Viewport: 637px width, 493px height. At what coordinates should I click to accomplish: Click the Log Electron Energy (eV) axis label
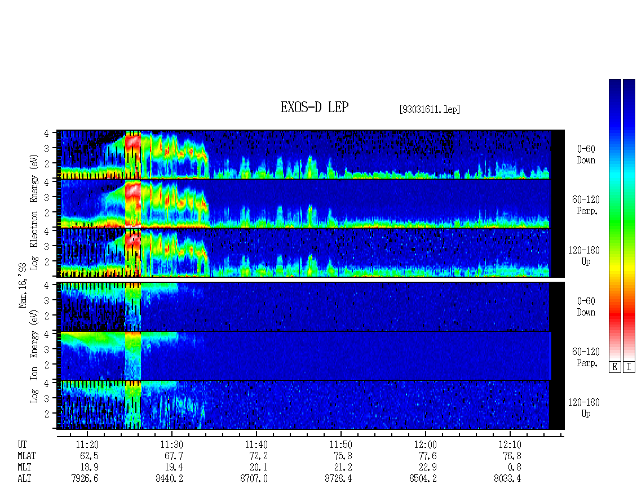click(x=34, y=212)
